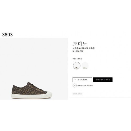
Task: Select the brown sneaker color swatch
Action: coord(77,65)
